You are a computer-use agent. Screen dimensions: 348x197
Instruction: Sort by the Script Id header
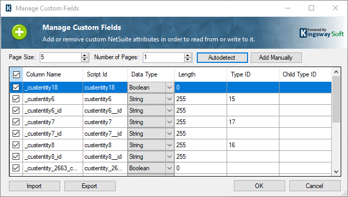coord(105,74)
